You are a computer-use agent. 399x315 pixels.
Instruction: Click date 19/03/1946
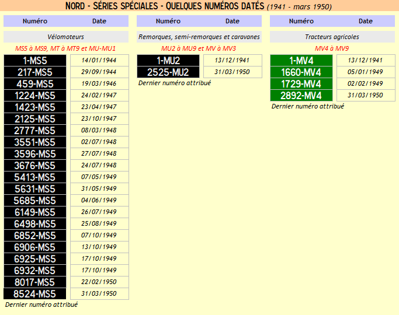point(99,84)
